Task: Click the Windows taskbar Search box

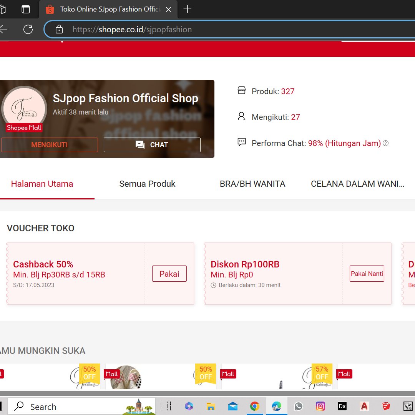Action: tap(81, 407)
